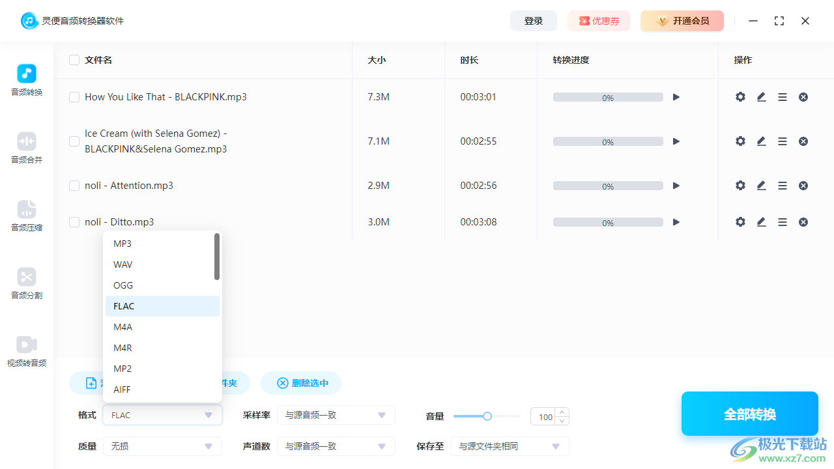
Task: Click list icon in noli - Ditto row
Action: tap(783, 222)
